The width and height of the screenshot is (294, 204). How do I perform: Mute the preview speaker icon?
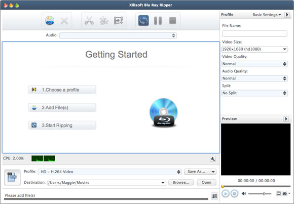[x=244, y=193]
